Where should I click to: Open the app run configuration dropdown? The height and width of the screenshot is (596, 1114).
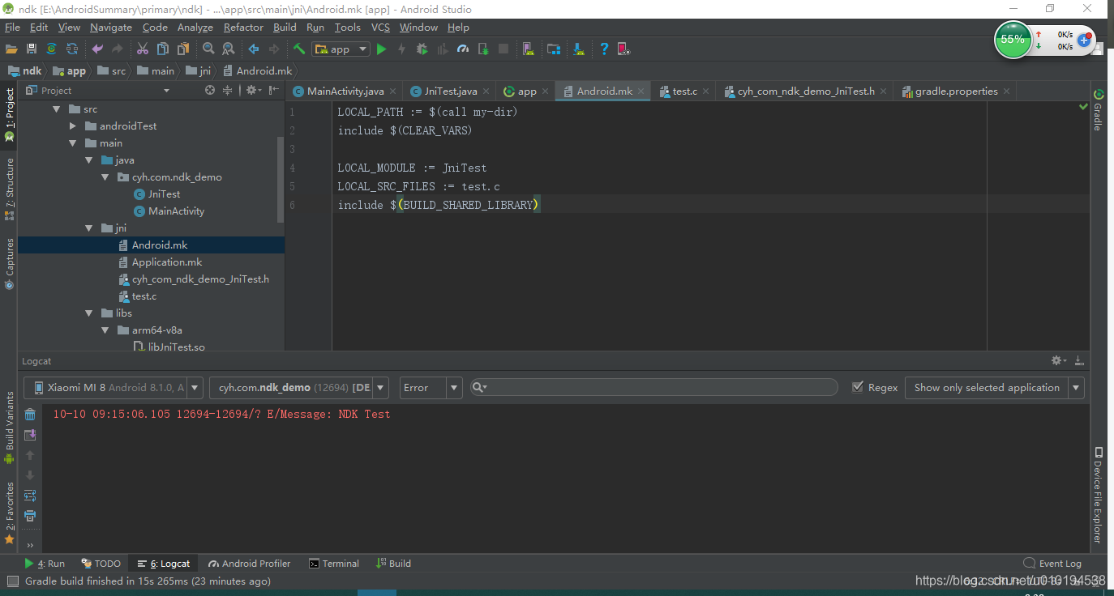[341, 49]
